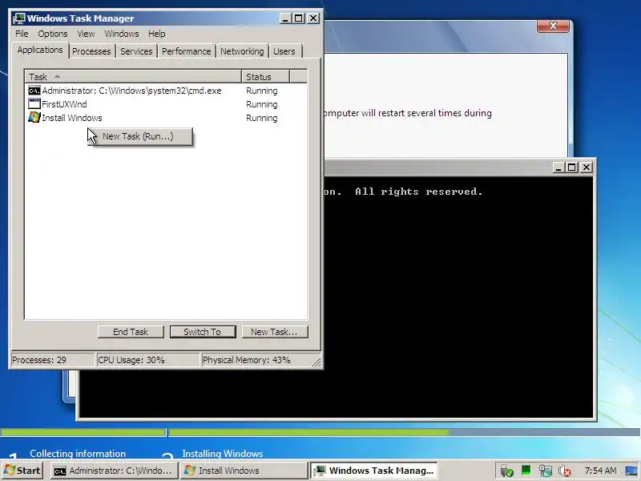Minimize the command prompt window
The width and height of the screenshot is (641, 481).
[x=558, y=168]
